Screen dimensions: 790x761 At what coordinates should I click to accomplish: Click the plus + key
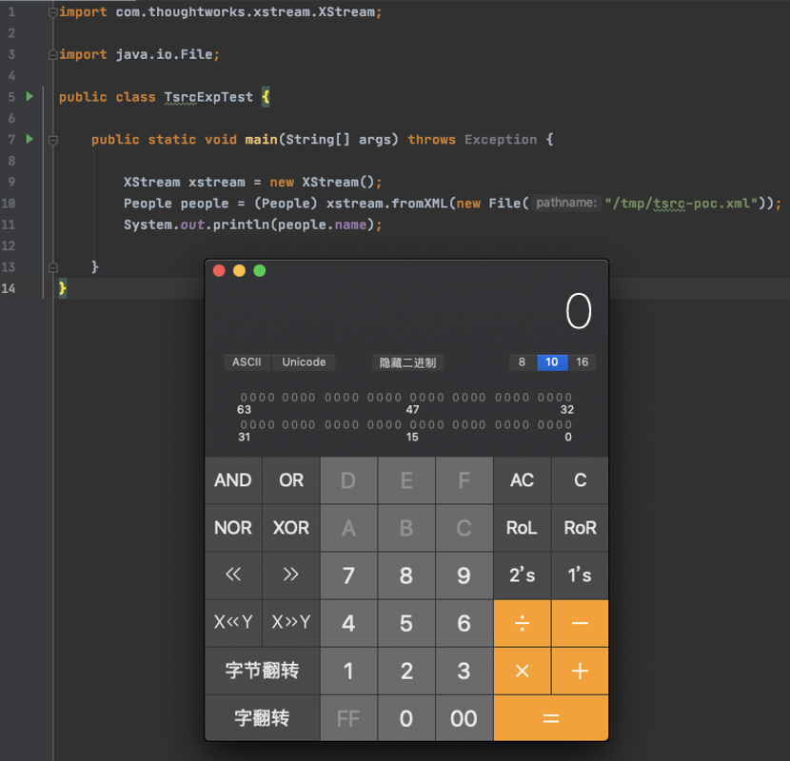point(580,671)
